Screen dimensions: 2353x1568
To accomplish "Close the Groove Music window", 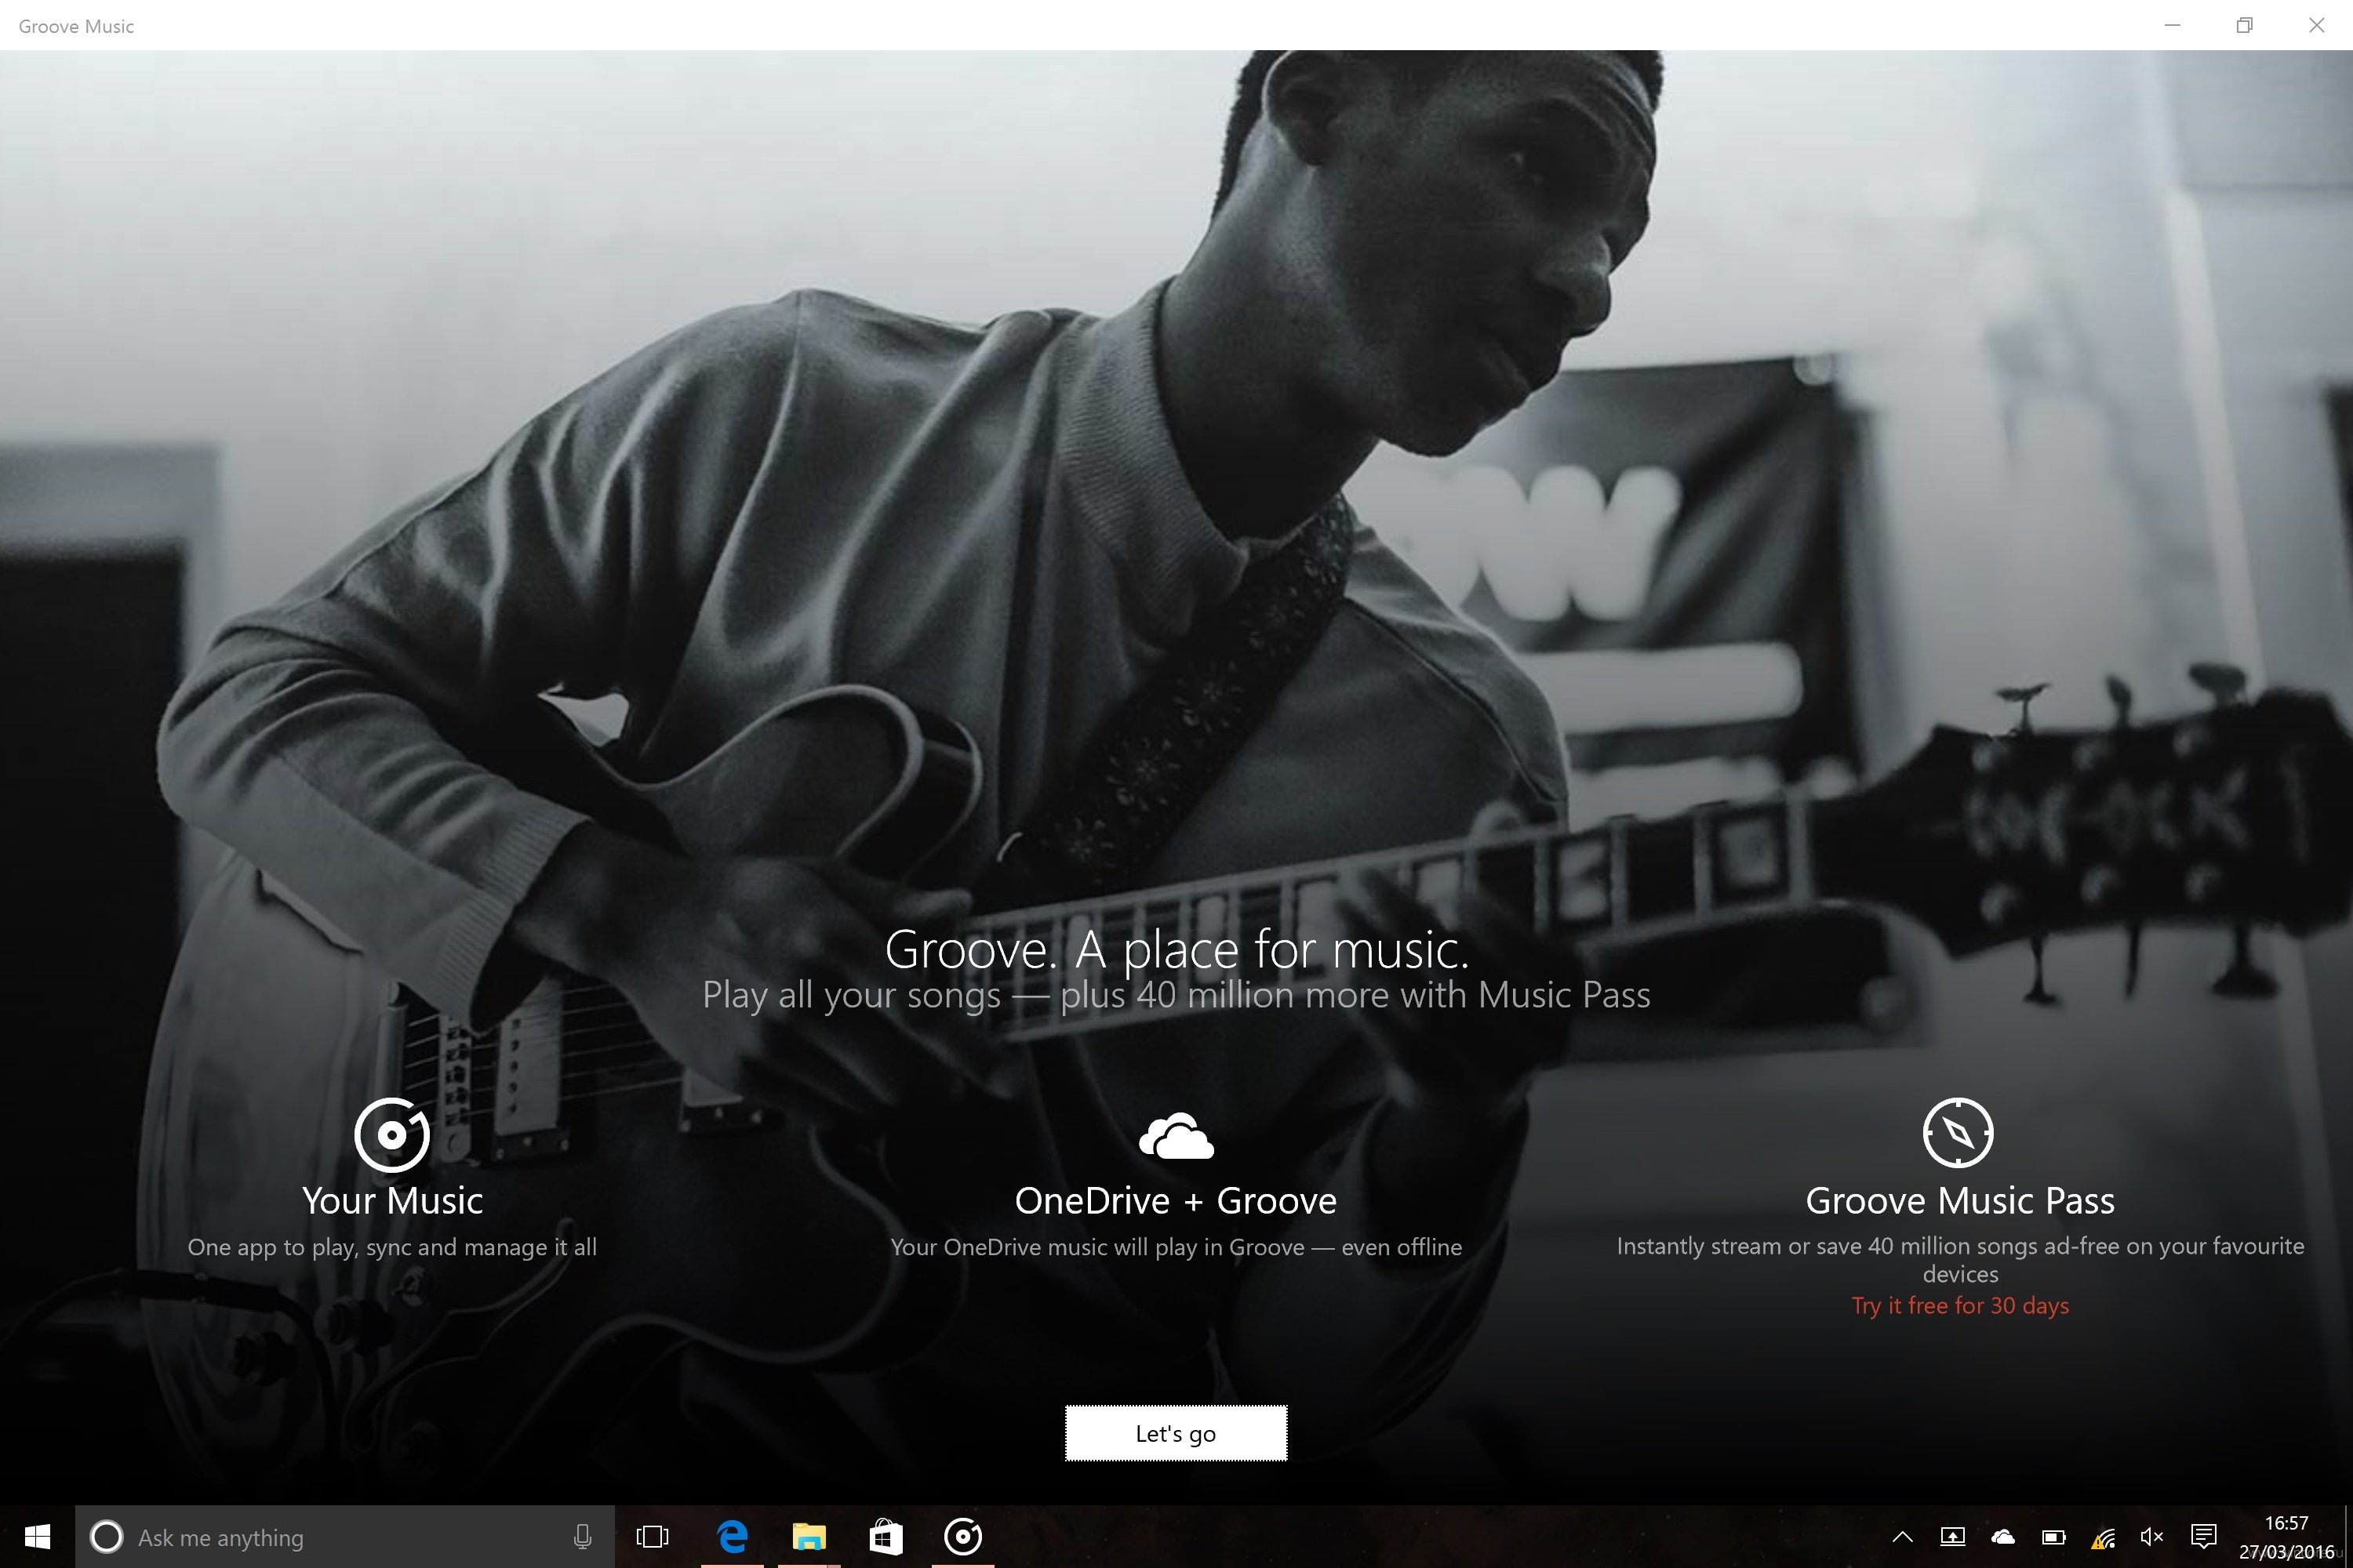I will pyautogui.click(x=2316, y=25).
